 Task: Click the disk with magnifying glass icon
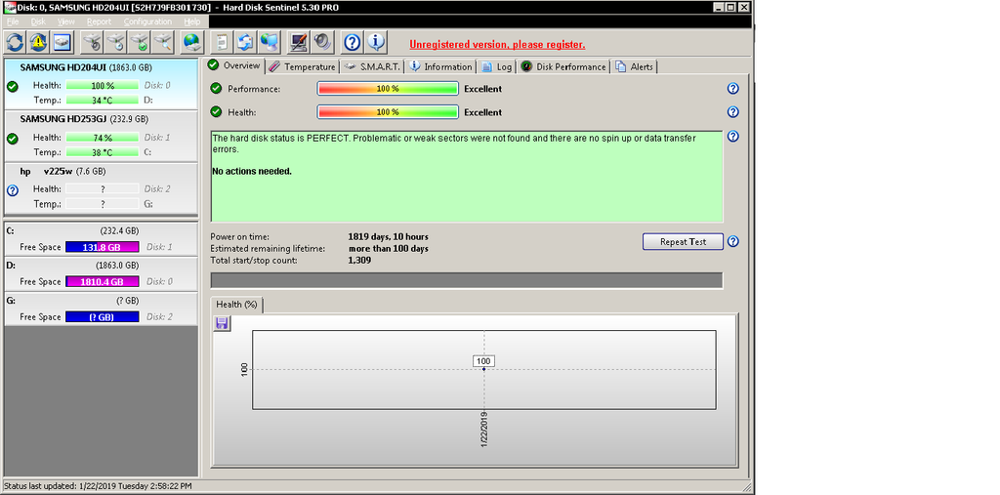point(164,43)
